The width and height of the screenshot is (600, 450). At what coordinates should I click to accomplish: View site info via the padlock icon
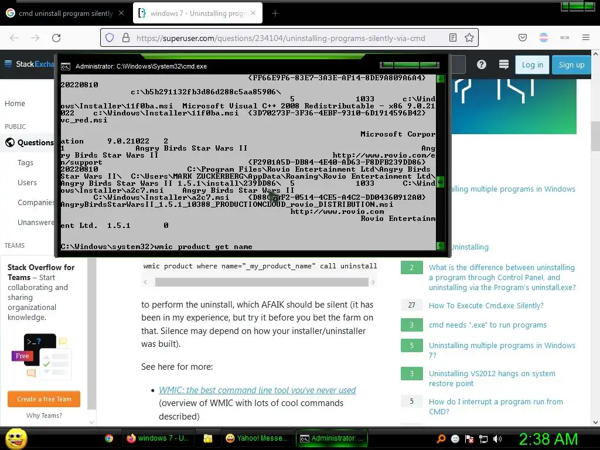pos(126,38)
